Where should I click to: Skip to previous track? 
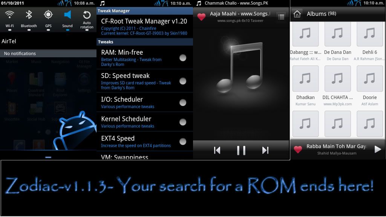pos(217,150)
